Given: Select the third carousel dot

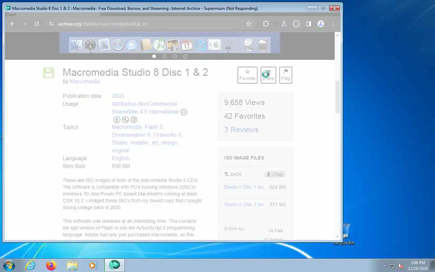Looking at the screenshot, I should click(x=175, y=56).
